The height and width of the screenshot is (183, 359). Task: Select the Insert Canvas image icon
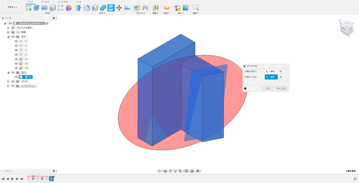(185, 8)
